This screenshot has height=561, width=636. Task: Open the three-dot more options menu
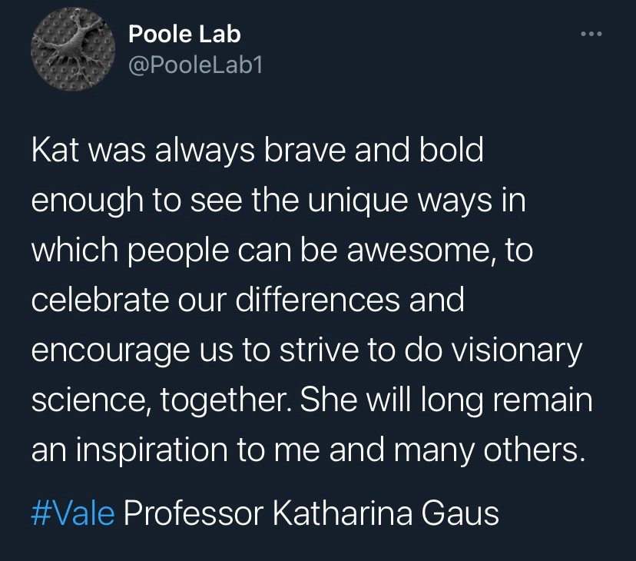[x=590, y=34]
